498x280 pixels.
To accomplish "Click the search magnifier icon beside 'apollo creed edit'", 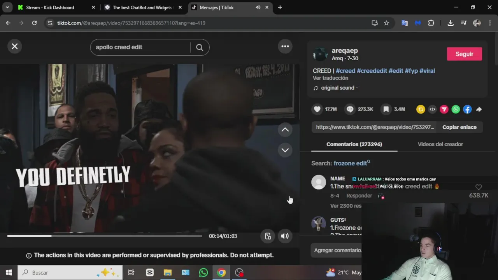I will (x=200, y=47).
